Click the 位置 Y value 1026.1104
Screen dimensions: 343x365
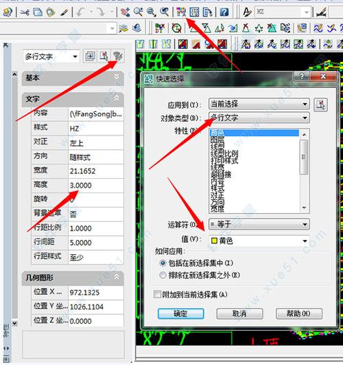[x=96, y=307]
